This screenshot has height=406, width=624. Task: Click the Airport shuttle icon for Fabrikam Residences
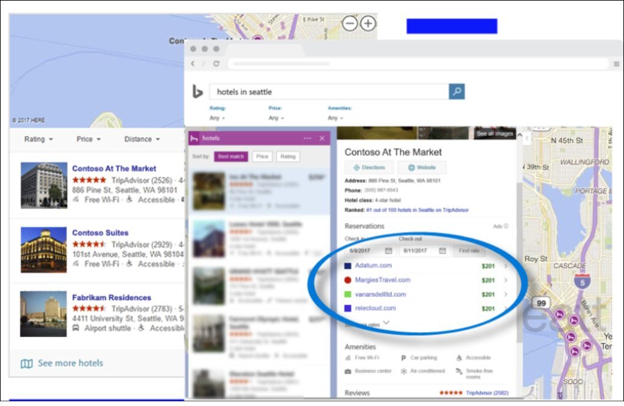point(76,328)
